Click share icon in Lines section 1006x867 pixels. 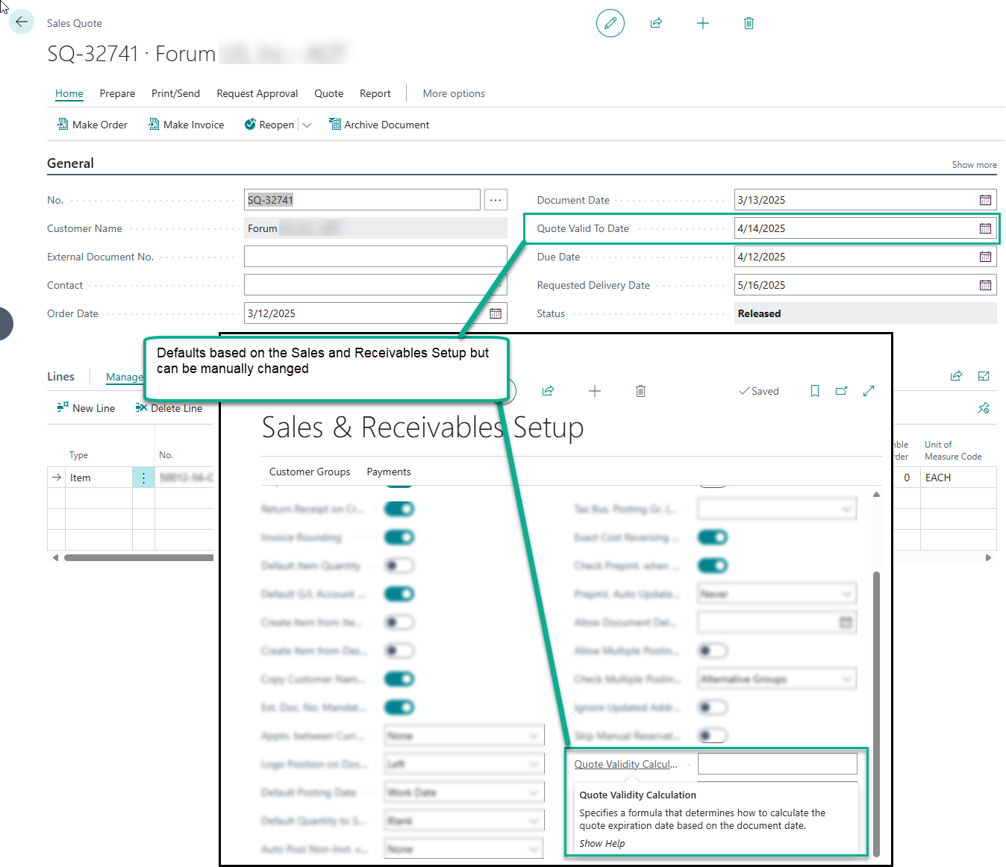[x=956, y=376]
